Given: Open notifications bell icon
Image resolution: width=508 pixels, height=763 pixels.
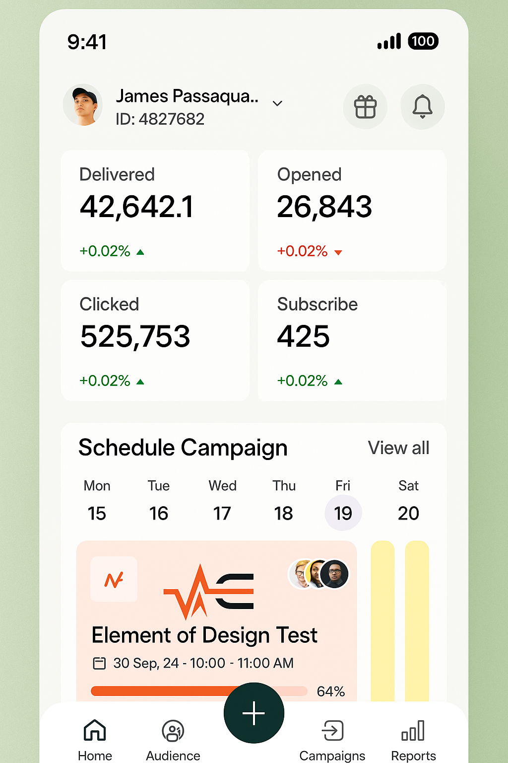Looking at the screenshot, I should 422,107.
